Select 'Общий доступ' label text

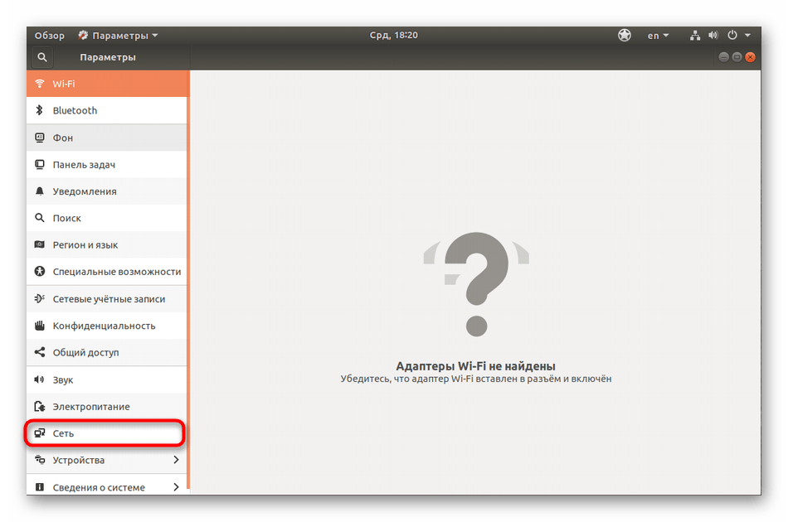tap(86, 352)
